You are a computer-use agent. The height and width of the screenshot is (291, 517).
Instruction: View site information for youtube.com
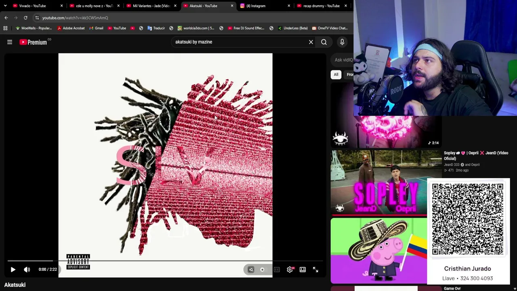[x=37, y=18]
